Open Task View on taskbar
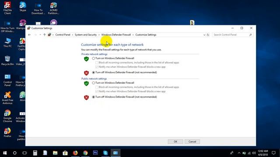 point(24,153)
